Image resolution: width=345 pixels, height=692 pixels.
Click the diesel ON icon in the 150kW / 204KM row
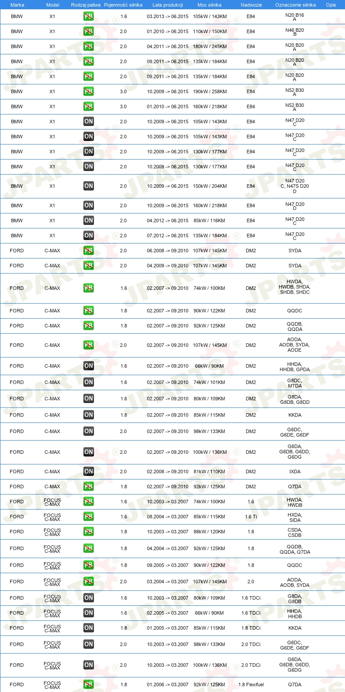[89, 186]
